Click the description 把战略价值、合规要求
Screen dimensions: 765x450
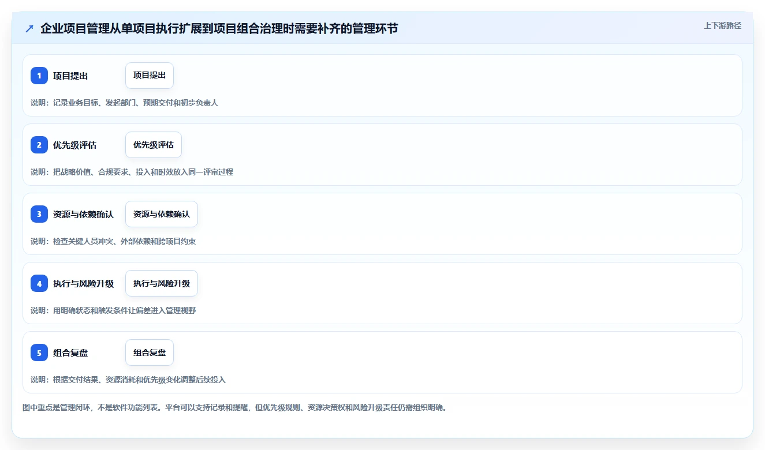click(x=132, y=172)
